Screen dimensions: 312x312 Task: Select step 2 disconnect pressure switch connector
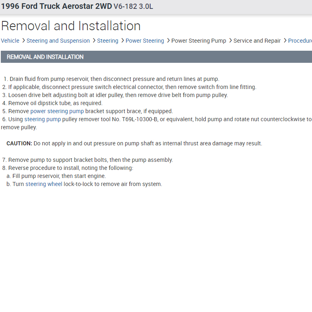(x=129, y=87)
